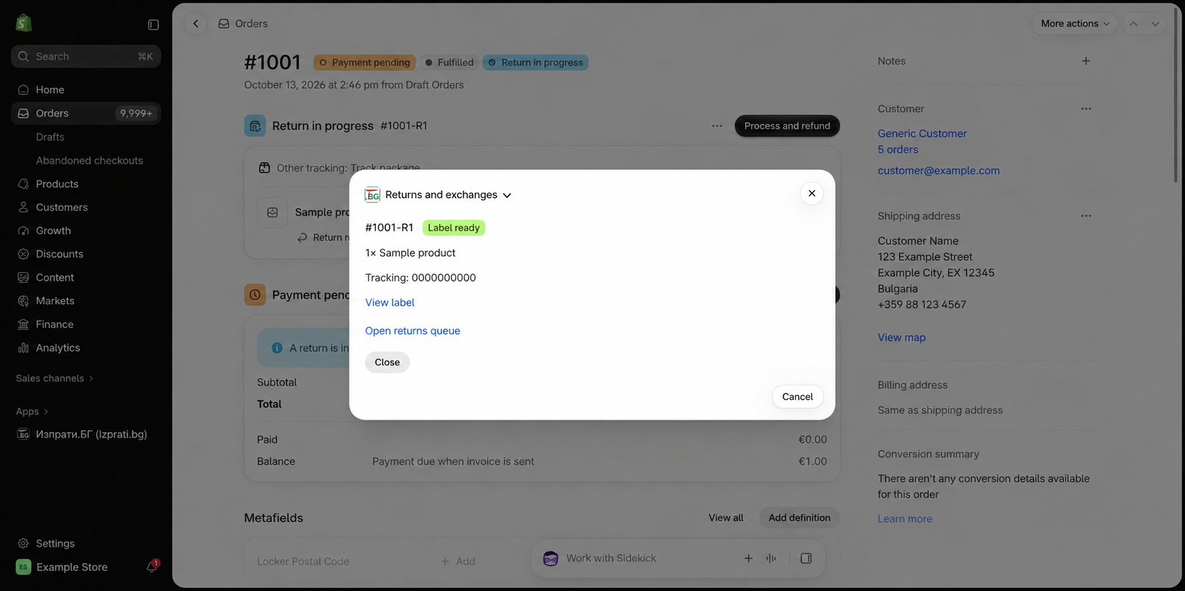Close the Returns and exchanges dialog with X
Image resolution: width=1185 pixels, height=591 pixels.
(812, 193)
